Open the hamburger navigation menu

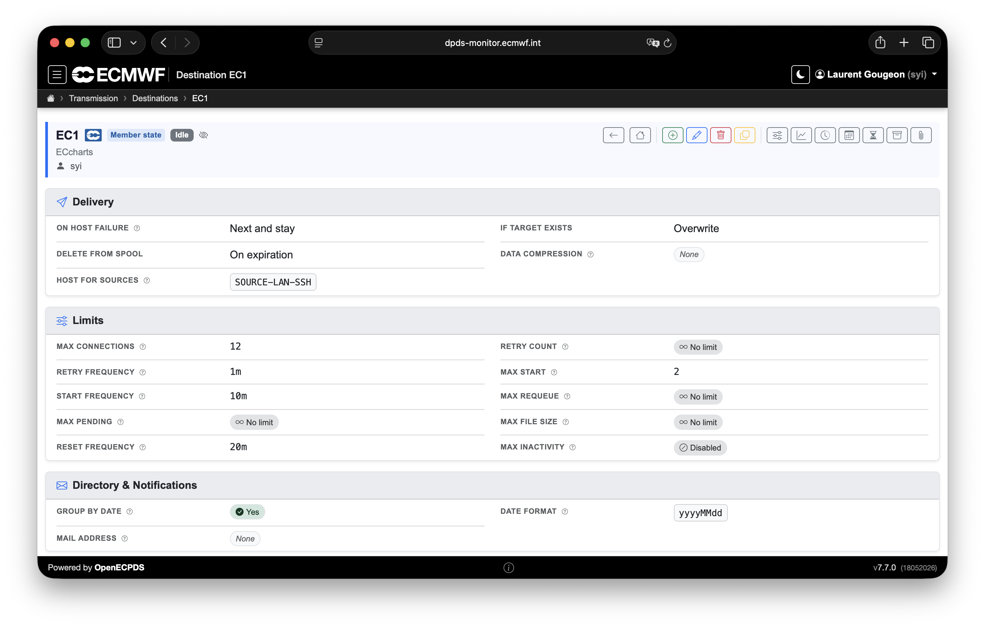pyautogui.click(x=57, y=75)
